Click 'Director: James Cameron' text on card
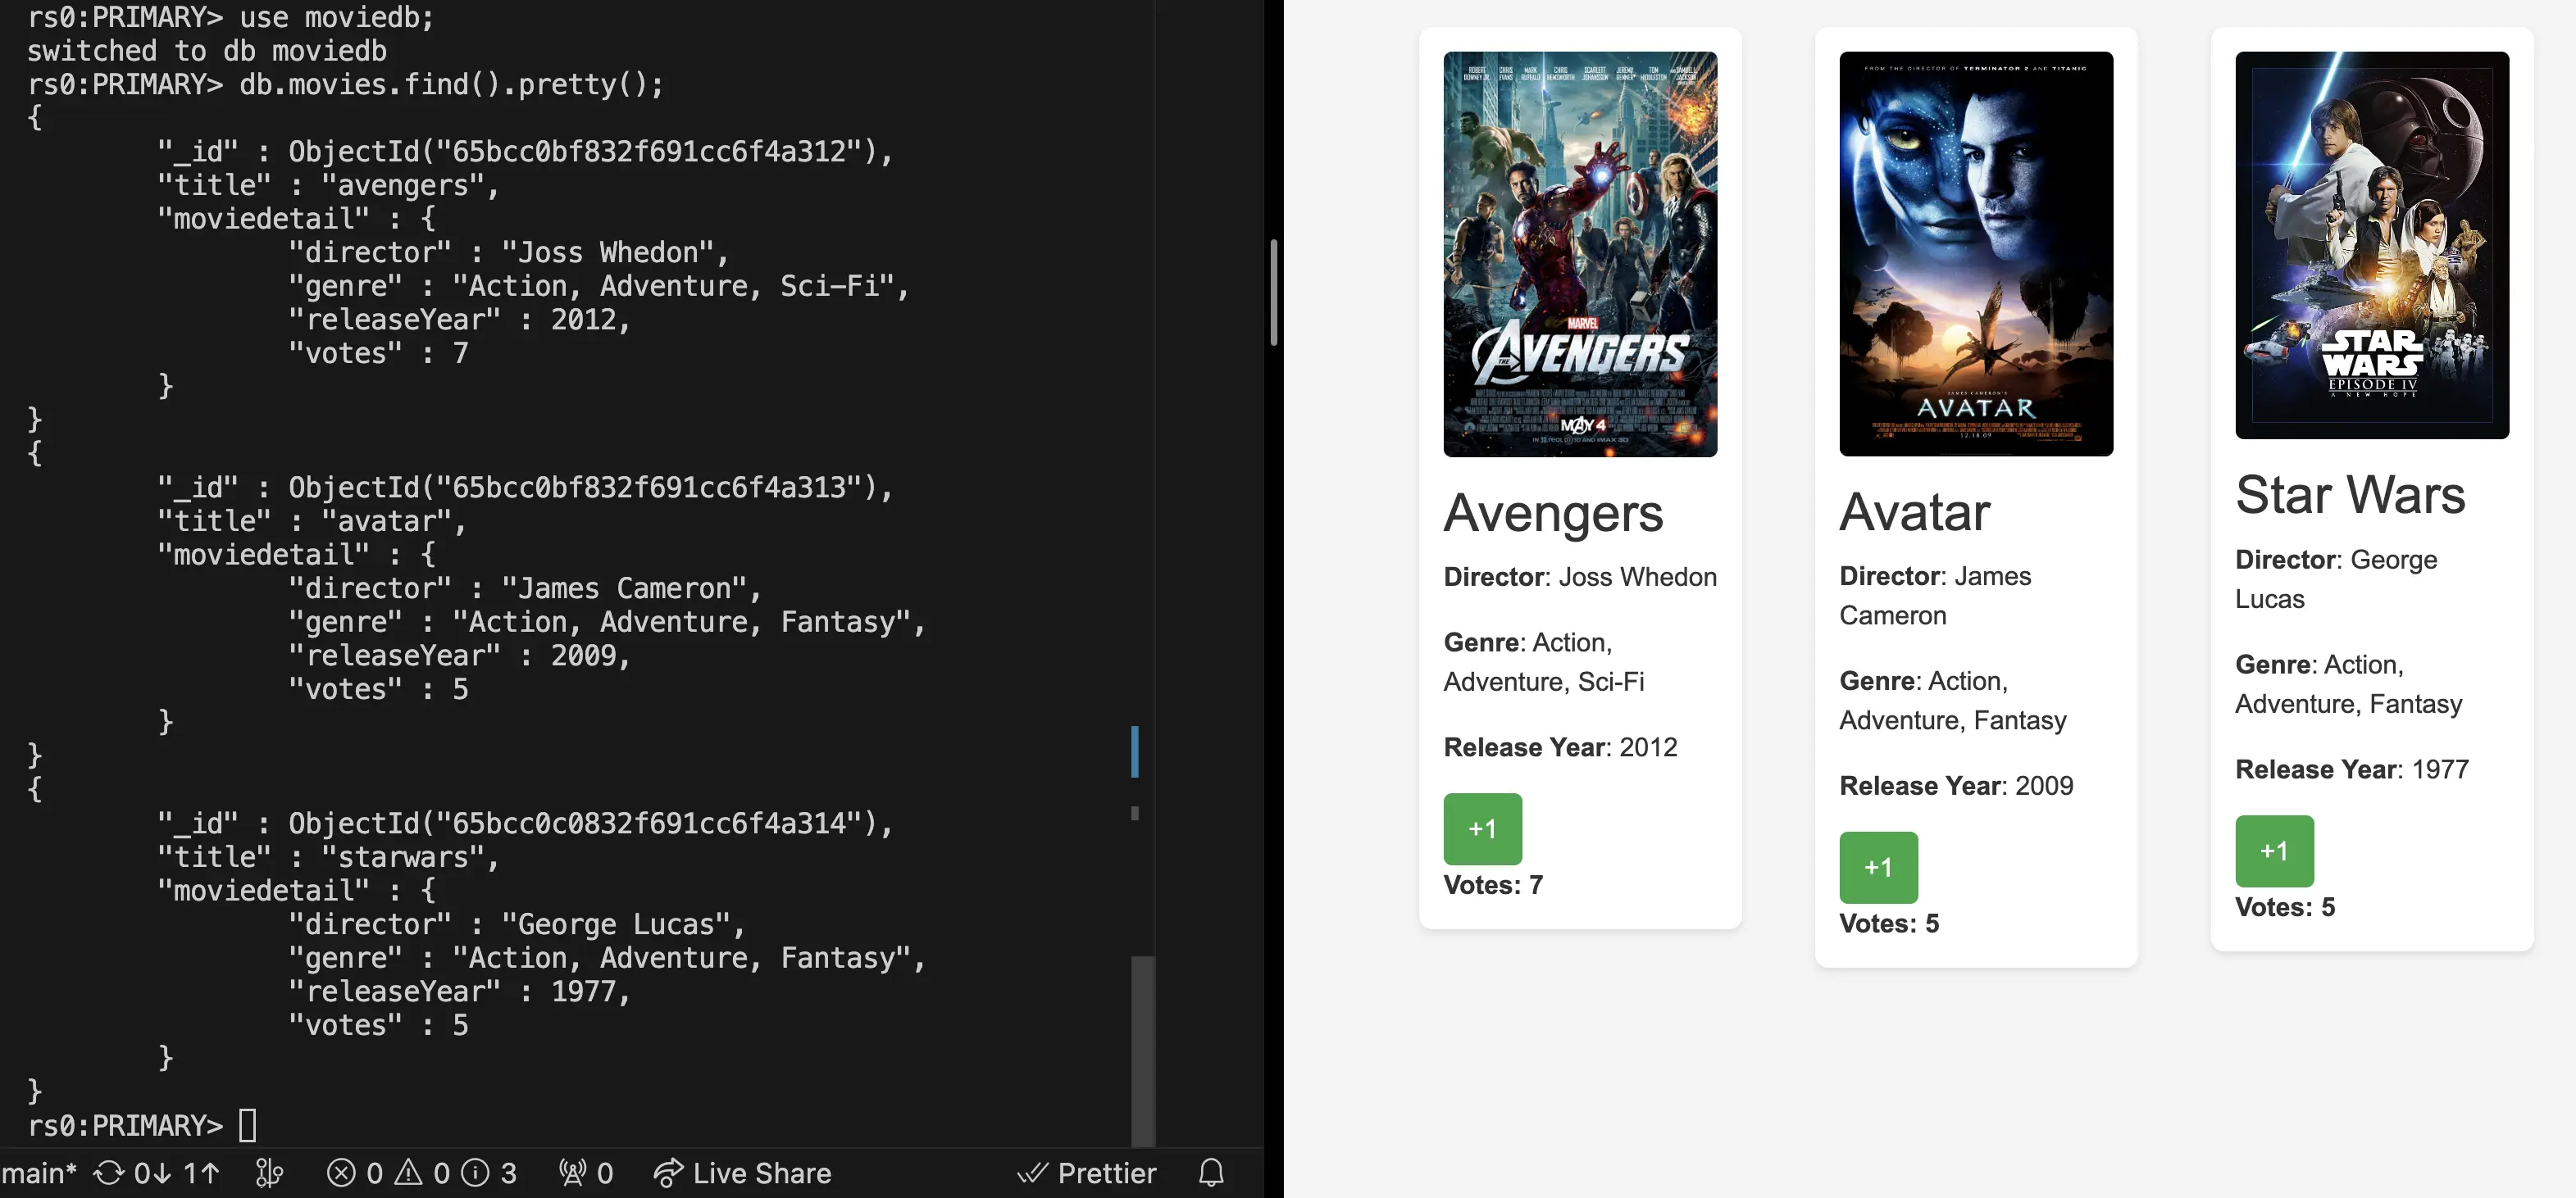Image resolution: width=2576 pixels, height=1198 pixels. (1935, 596)
